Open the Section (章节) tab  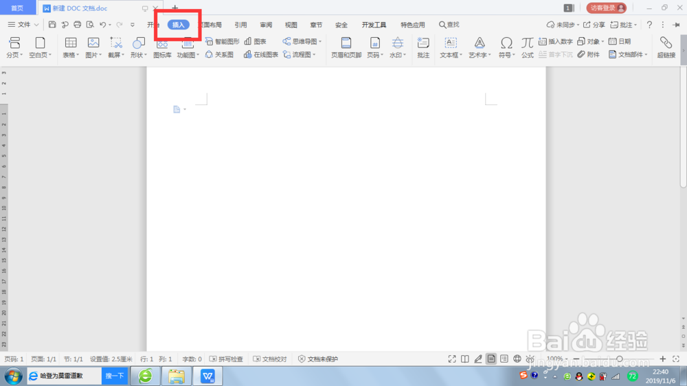click(316, 25)
